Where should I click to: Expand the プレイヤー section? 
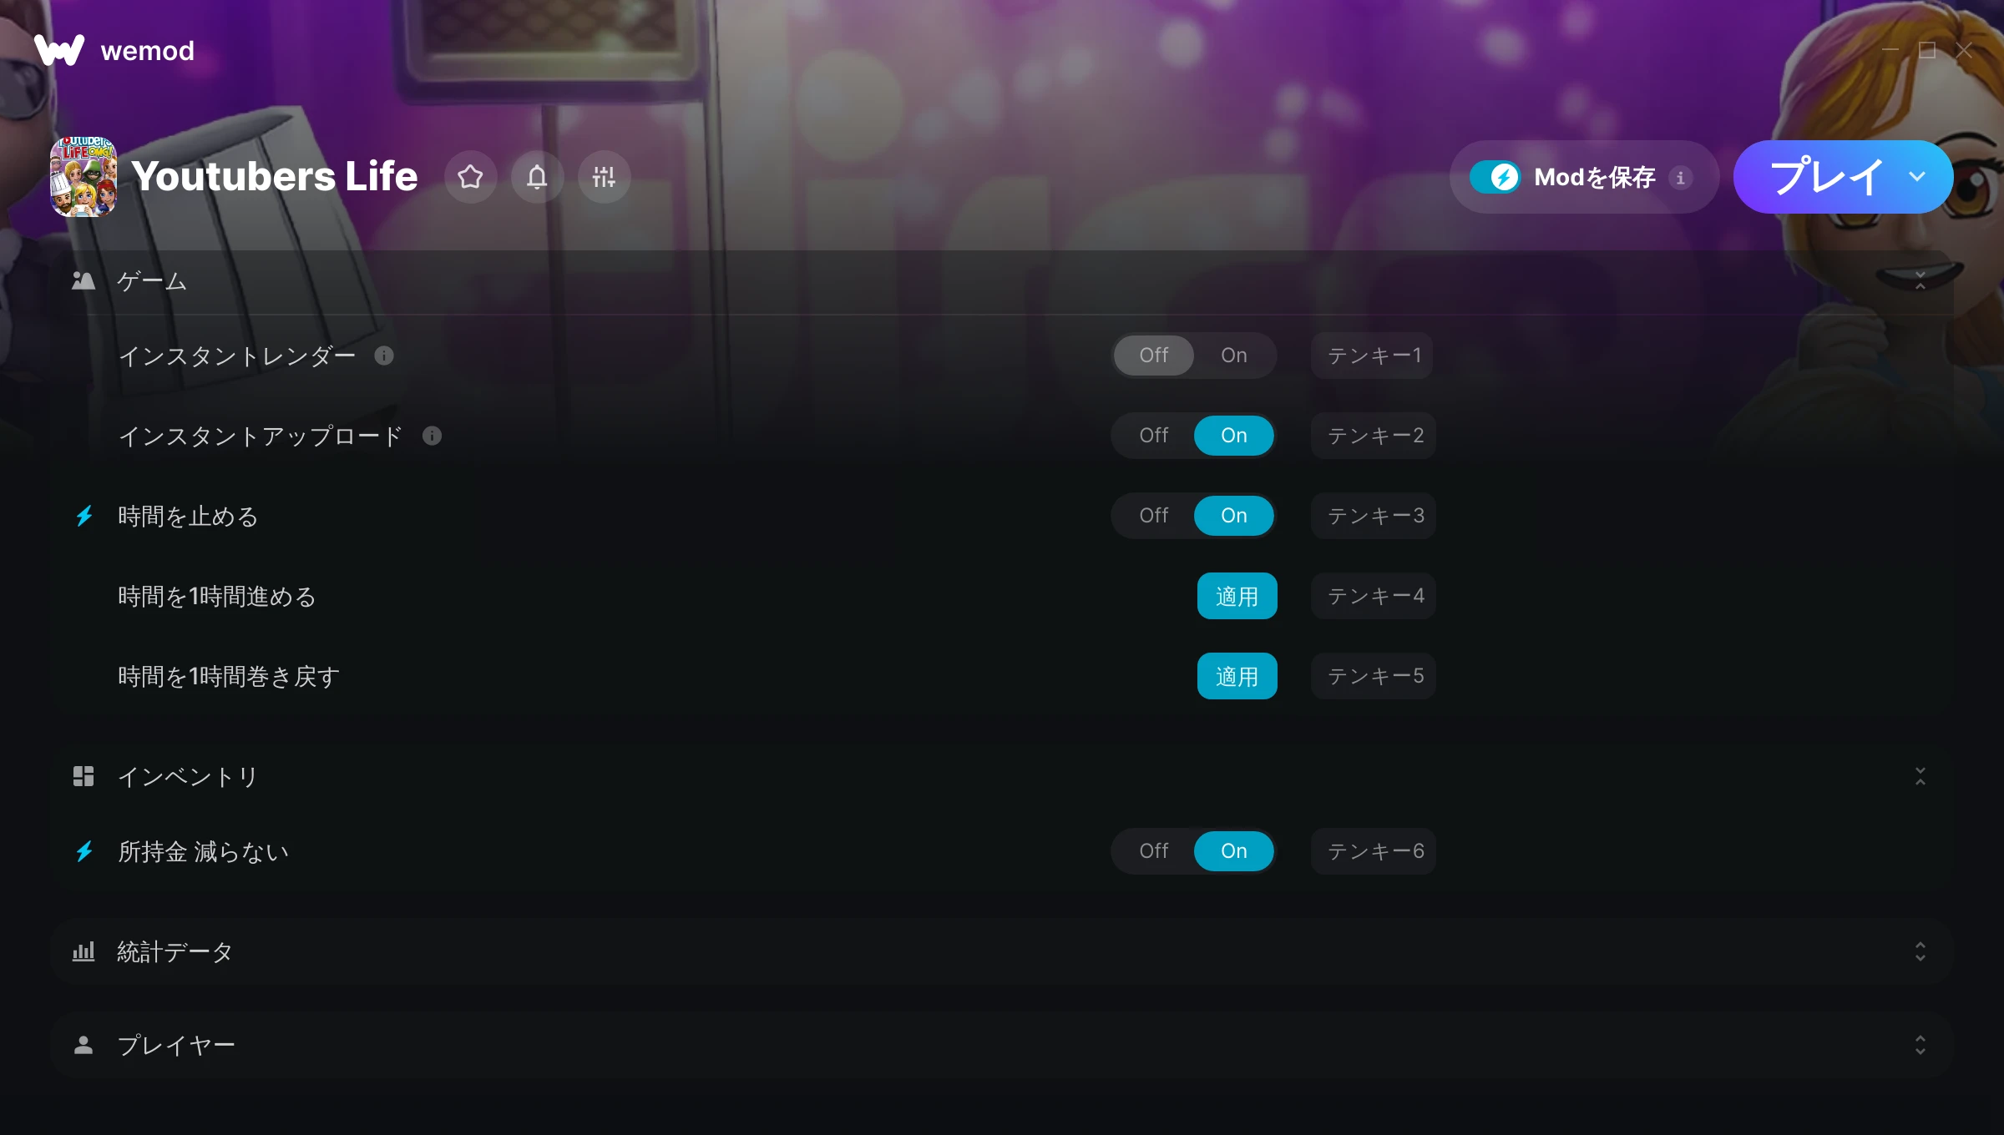click(x=1920, y=1045)
